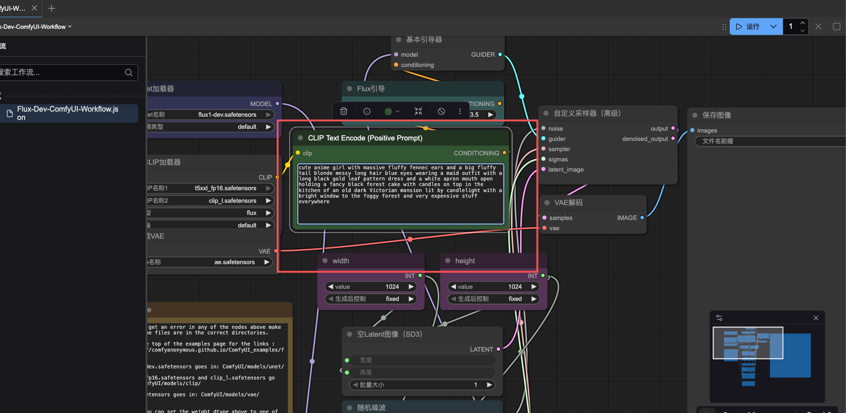Open more options in the node toolbar
Viewport: 846px width, 413px height.
coord(460,111)
